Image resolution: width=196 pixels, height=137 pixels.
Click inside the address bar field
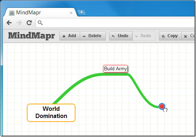[x=115, y=23]
